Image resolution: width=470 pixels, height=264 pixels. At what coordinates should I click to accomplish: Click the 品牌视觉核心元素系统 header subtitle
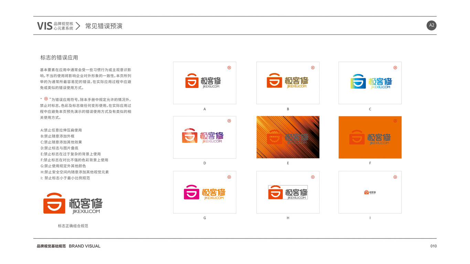click(x=63, y=26)
